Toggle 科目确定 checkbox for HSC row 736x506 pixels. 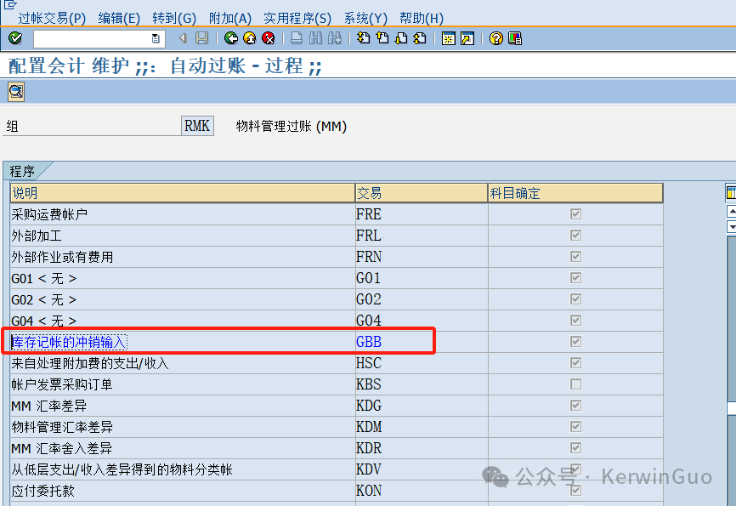(x=575, y=362)
